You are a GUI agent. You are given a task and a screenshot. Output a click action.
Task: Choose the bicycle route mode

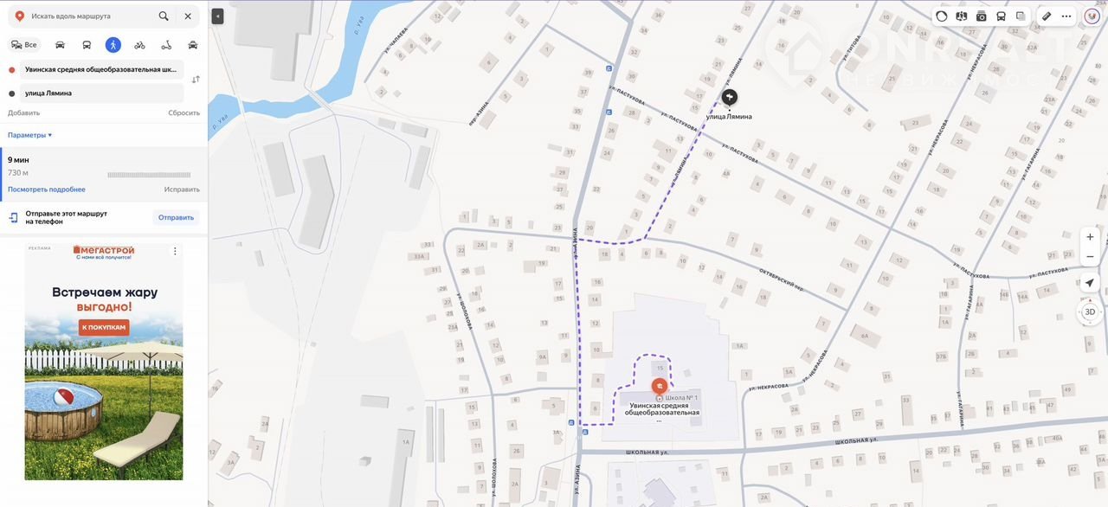(x=139, y=45)
